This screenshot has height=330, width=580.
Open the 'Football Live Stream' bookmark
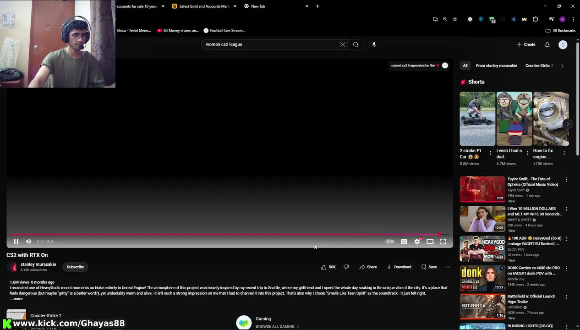224,31
